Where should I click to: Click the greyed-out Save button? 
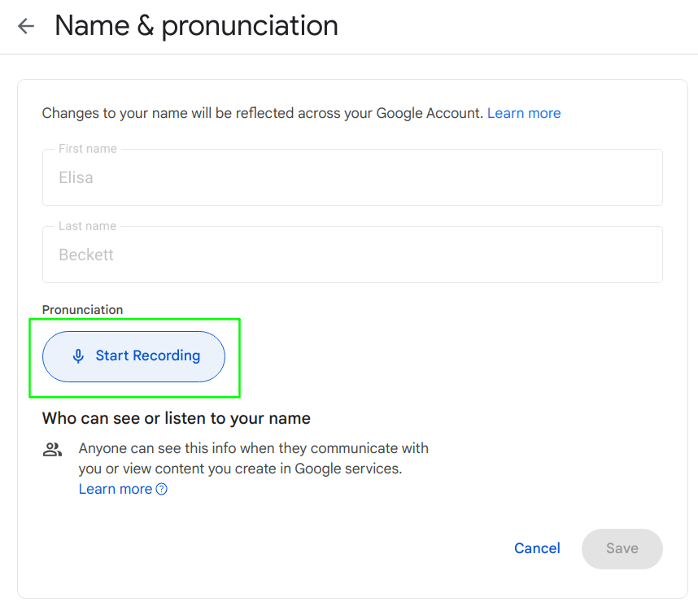click(x=622, y=548)
